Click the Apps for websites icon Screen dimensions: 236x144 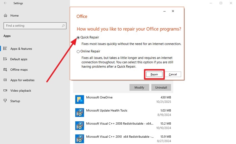pyautogui.click(x=5, y=80)
